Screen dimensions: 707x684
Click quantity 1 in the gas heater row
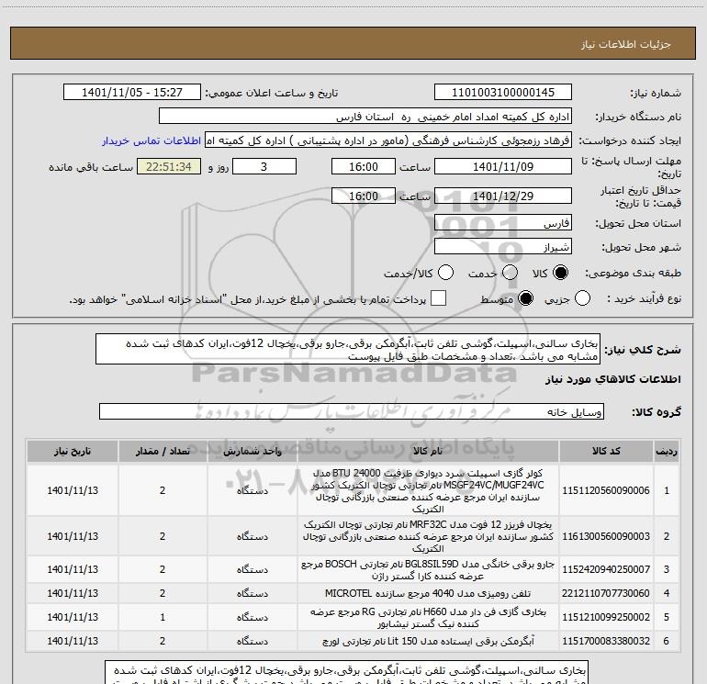coord(163,617)
